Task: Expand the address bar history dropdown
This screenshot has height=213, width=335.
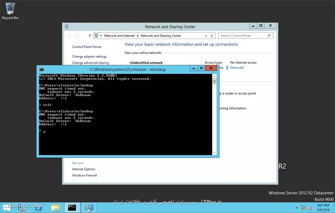Action: click(206, 36)
